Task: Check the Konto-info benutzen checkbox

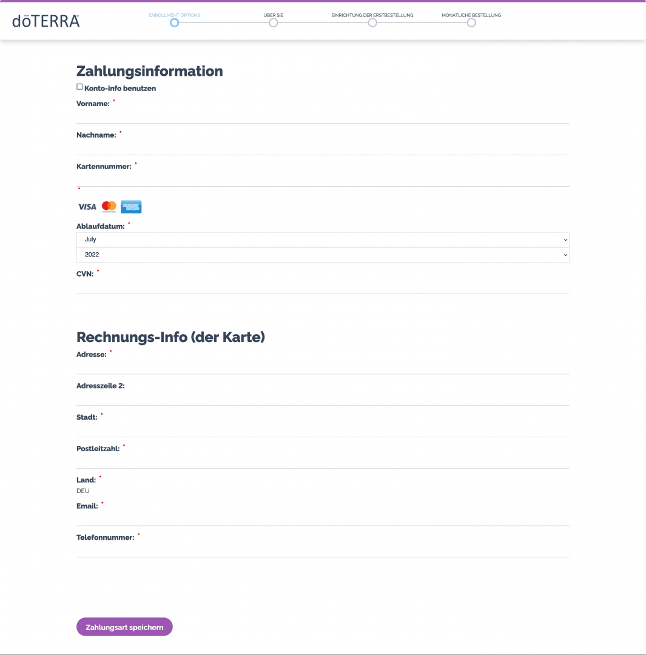Action: click(x=79, y=87)
